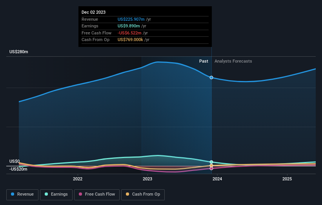Toggle the Free Cash Flow legend series
This screenshot has width=322, height=205.
(x=97, y=194)
